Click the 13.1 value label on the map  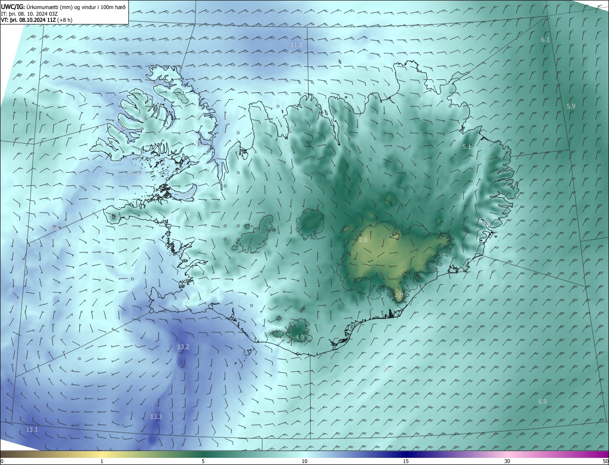click(x=32, y=429)
